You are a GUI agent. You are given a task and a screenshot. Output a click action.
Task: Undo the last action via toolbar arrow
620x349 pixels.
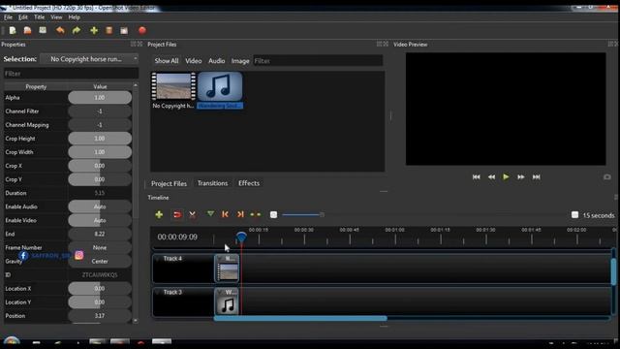pos(60,30)
